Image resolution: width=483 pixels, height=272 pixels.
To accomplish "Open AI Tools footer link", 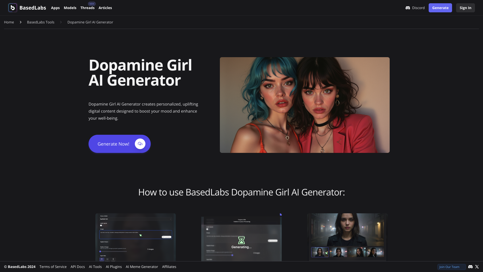I will [95, 267].
